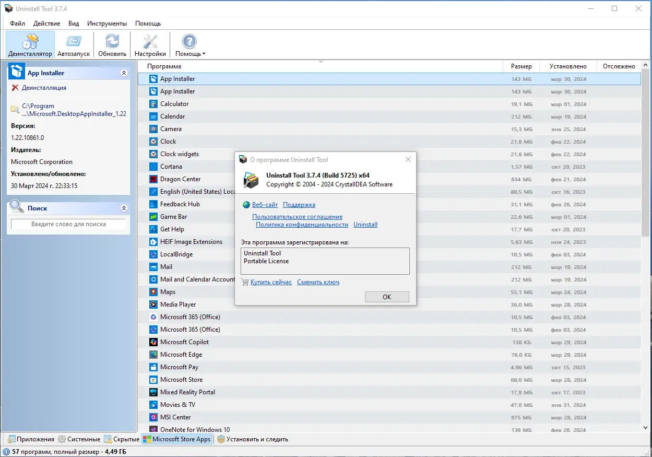Screen dimensions: 652x457
Task: Click the Сменить ключ link
Action: pos(318,282)
